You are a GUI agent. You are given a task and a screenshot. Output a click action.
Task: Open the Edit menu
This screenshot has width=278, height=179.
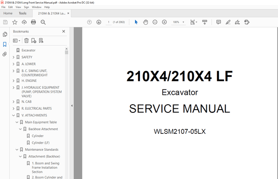tap(10, 7)
